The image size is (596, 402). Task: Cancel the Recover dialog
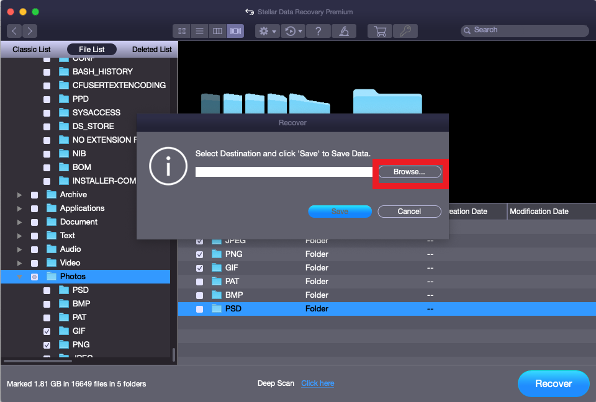point(409,212)
